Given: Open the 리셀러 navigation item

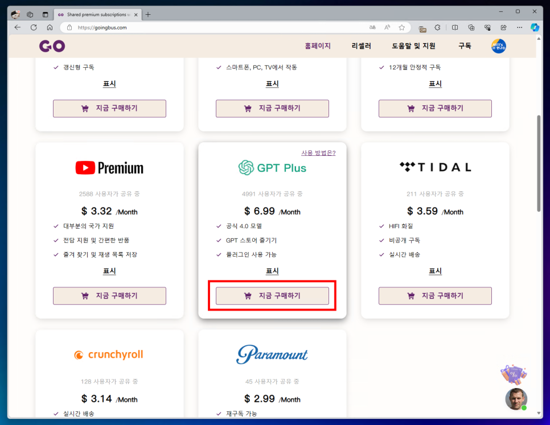Looking at the screenshot, I should pos(362,46).
